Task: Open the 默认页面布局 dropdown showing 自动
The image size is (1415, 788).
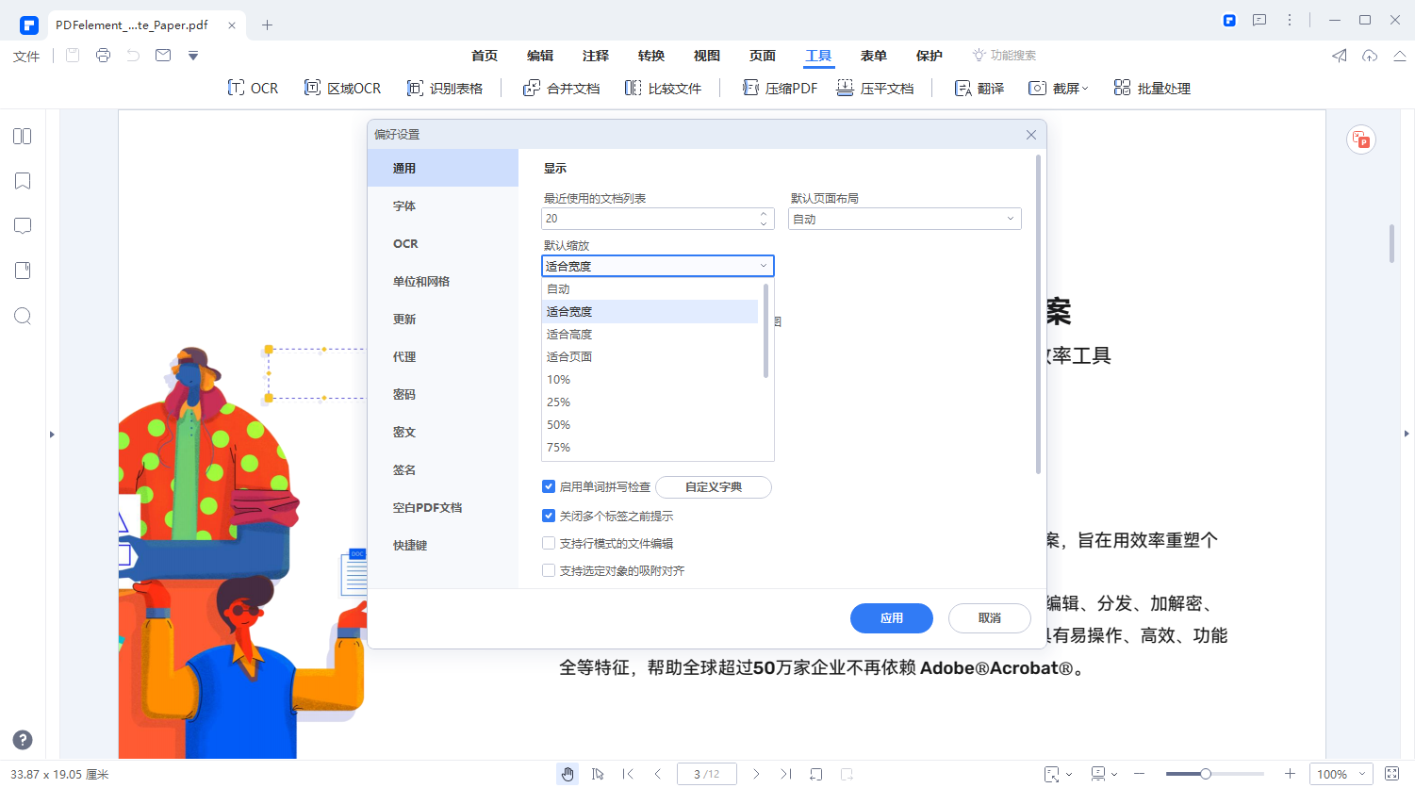Action: pyautogui.click(x=903, y=218)
